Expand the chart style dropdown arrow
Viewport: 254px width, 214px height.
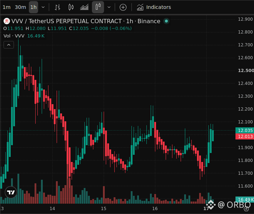click(x=109, y=7)
